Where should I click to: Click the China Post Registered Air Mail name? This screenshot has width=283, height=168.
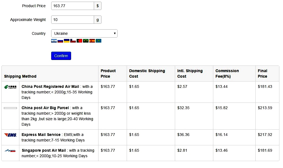(50, 86)
